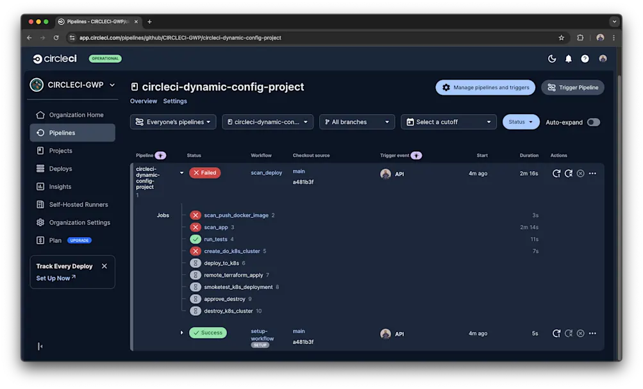Expand the setup-workflow row

[181, 333]
